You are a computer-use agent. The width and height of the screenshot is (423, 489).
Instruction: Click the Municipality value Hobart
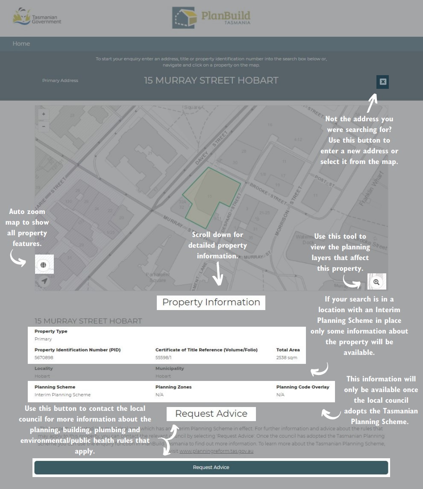(163, 376)
